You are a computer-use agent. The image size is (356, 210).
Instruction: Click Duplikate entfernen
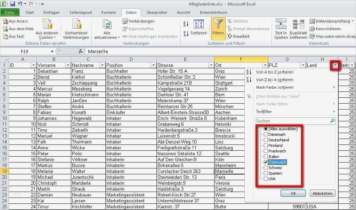298,29
